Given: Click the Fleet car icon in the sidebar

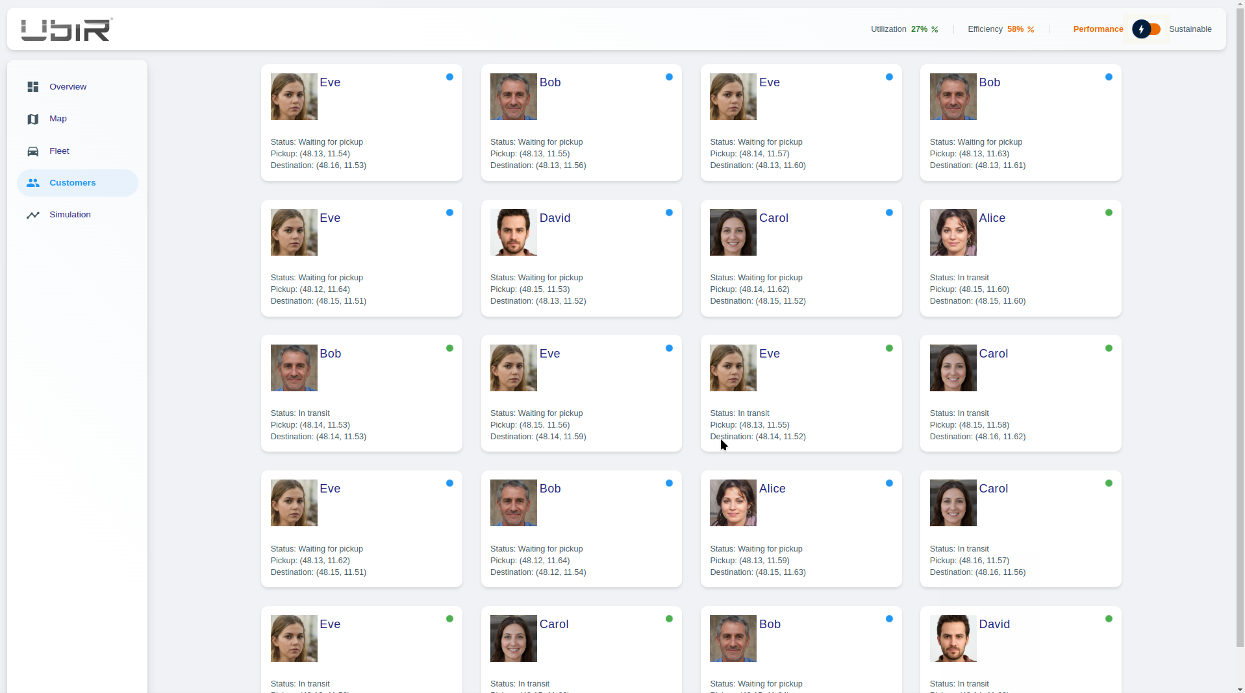Looking at the screenshot, I should coord(33,151).
